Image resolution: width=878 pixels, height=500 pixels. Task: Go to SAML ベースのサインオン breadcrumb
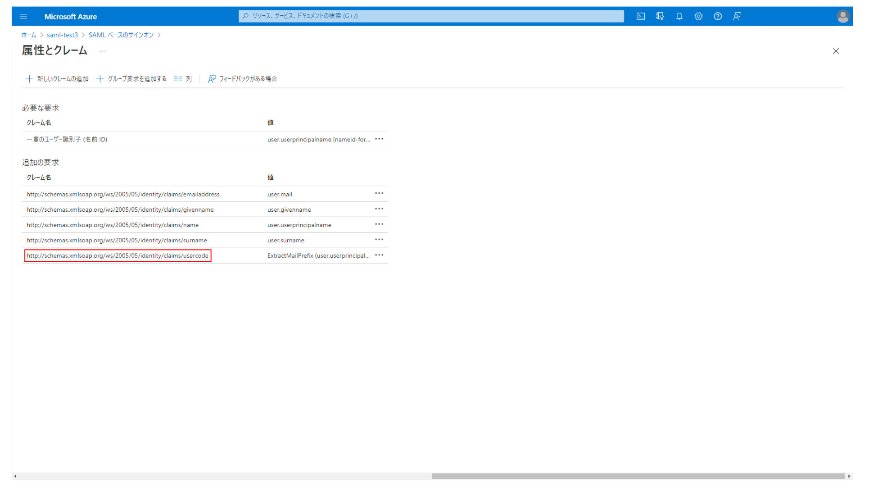(121, 35)
